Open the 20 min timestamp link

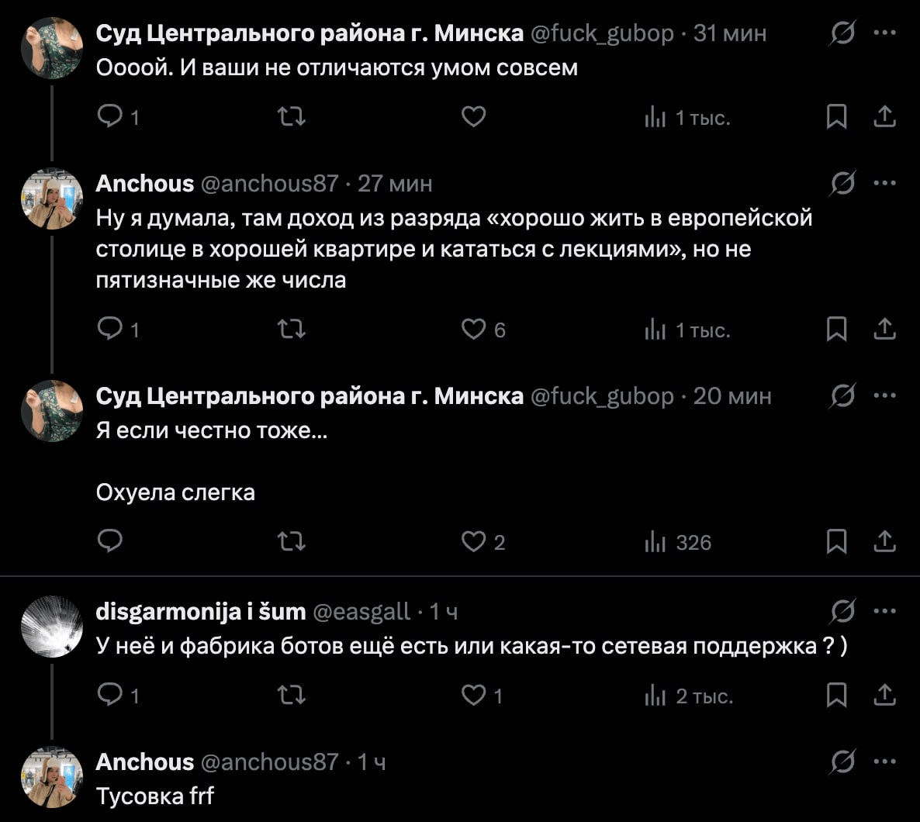[732, 396]
